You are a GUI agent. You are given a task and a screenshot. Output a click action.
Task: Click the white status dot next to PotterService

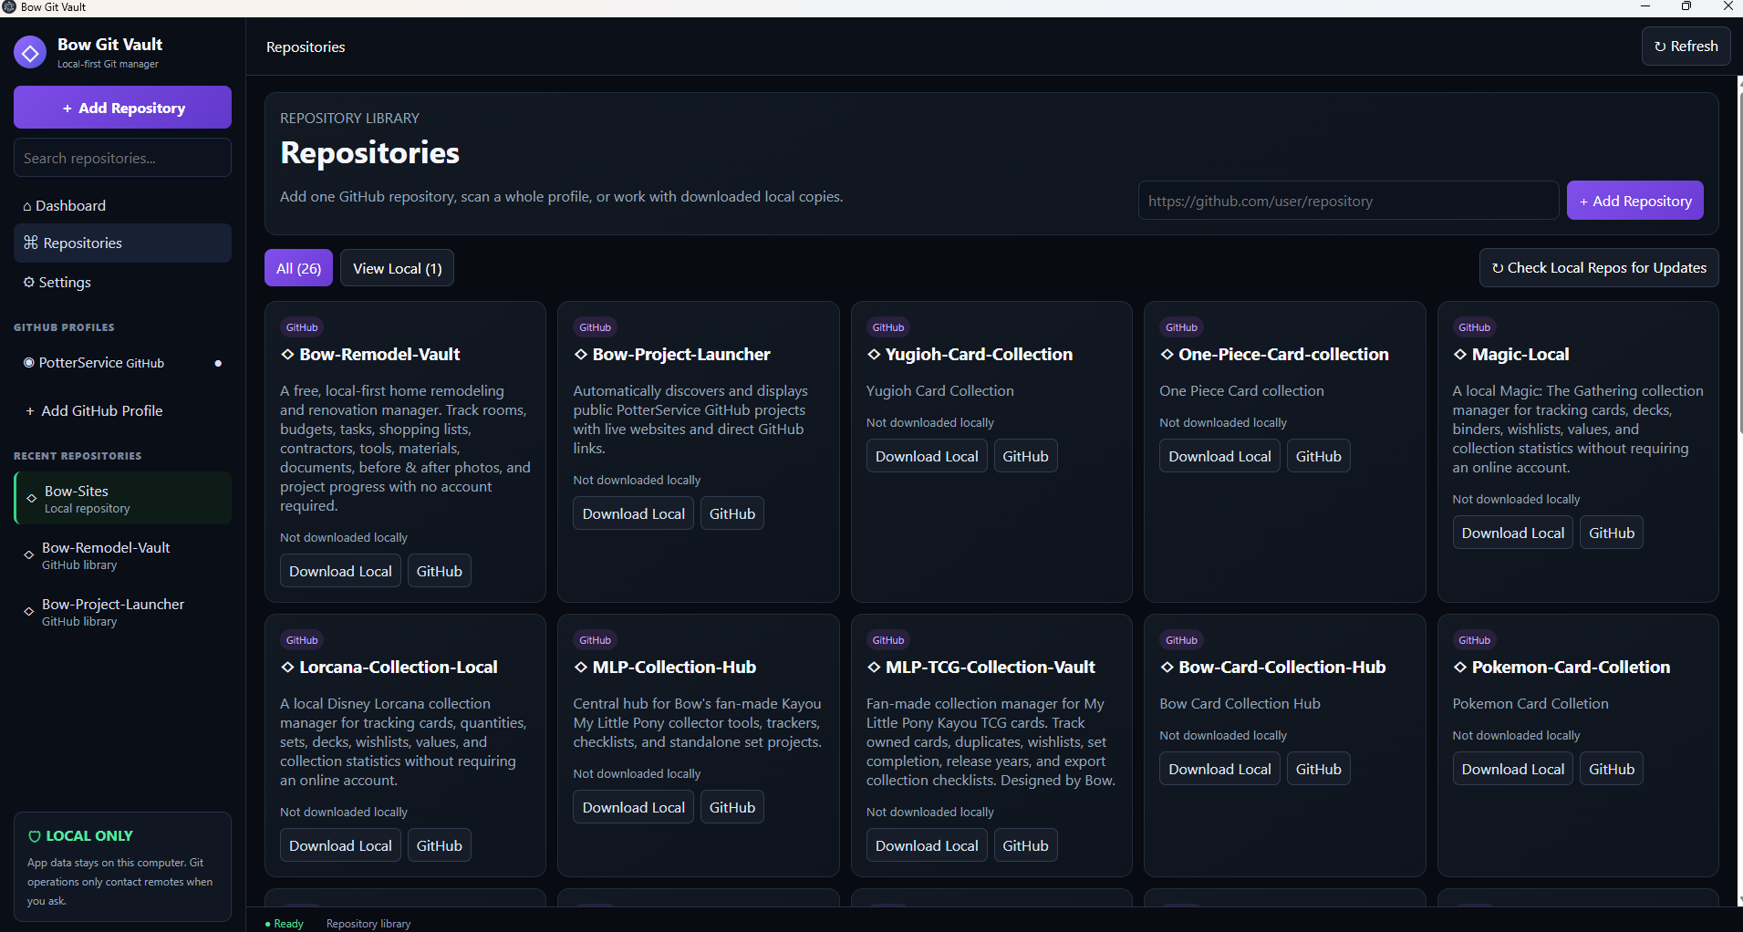pyautogui.click(x=218, y=363)
